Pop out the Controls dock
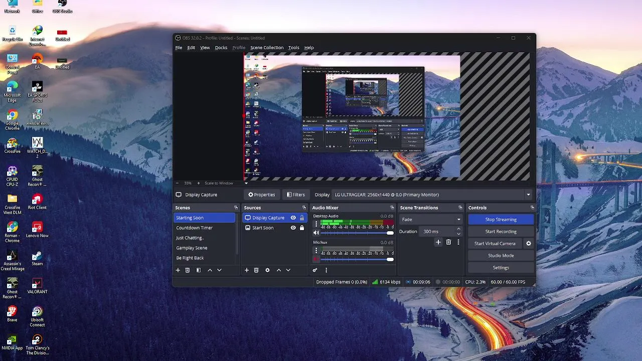This screenshot has height=361, width=642. (532, 208)
